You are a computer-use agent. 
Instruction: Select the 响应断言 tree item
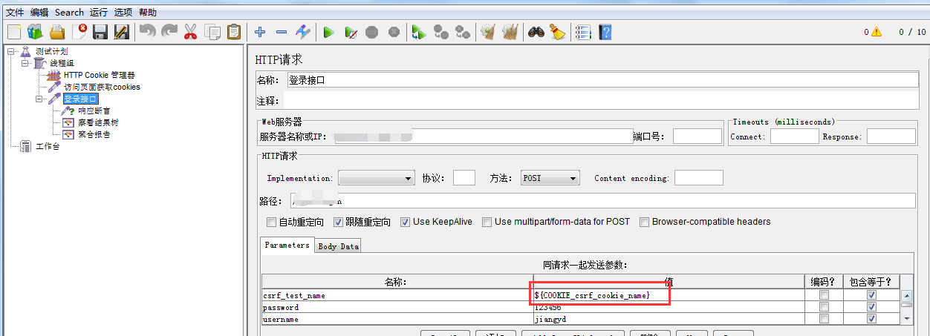click(94, 111)
